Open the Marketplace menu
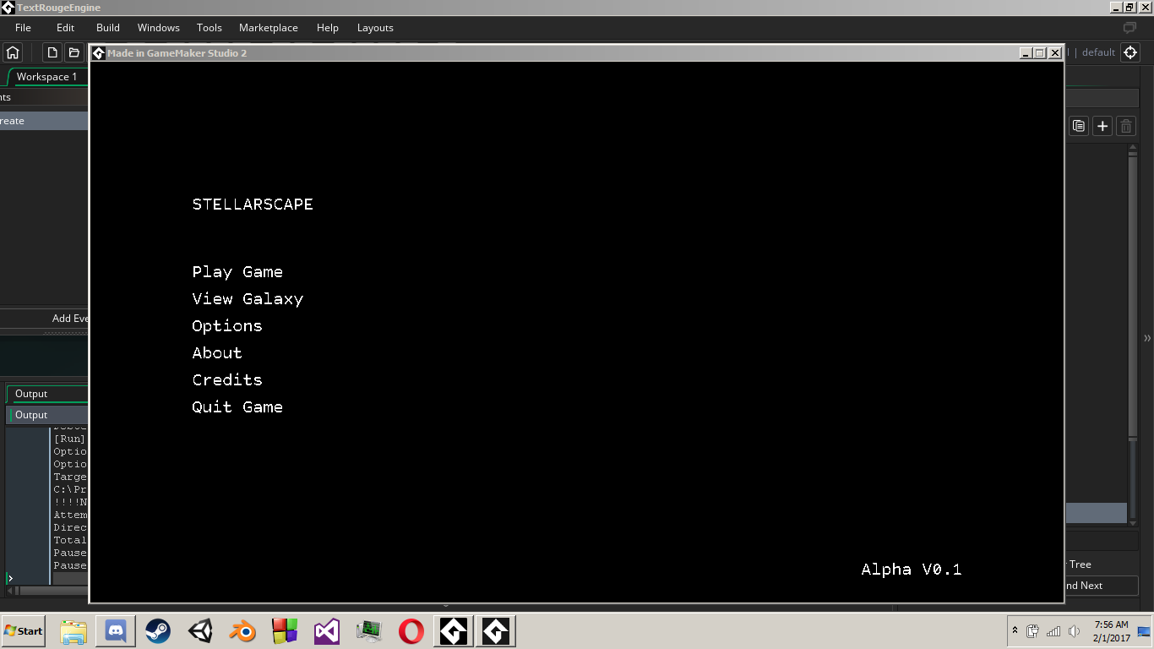Screen dimensions: 1154x649 point(268,27)
